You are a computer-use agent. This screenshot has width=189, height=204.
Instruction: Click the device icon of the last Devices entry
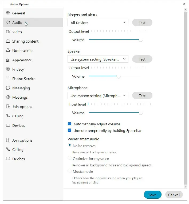point(8,159)
